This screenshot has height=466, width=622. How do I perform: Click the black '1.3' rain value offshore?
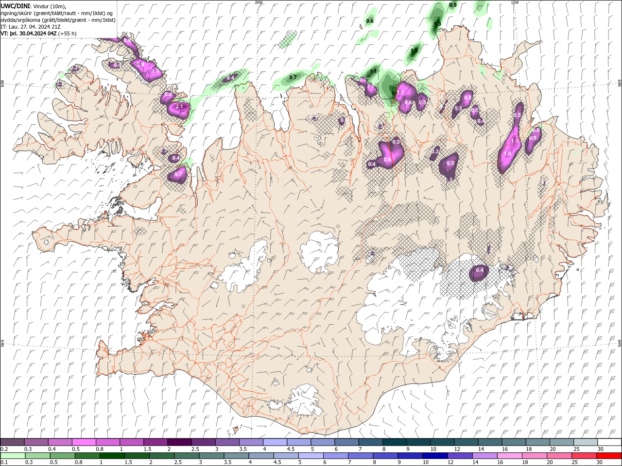(x=437, y=24)
